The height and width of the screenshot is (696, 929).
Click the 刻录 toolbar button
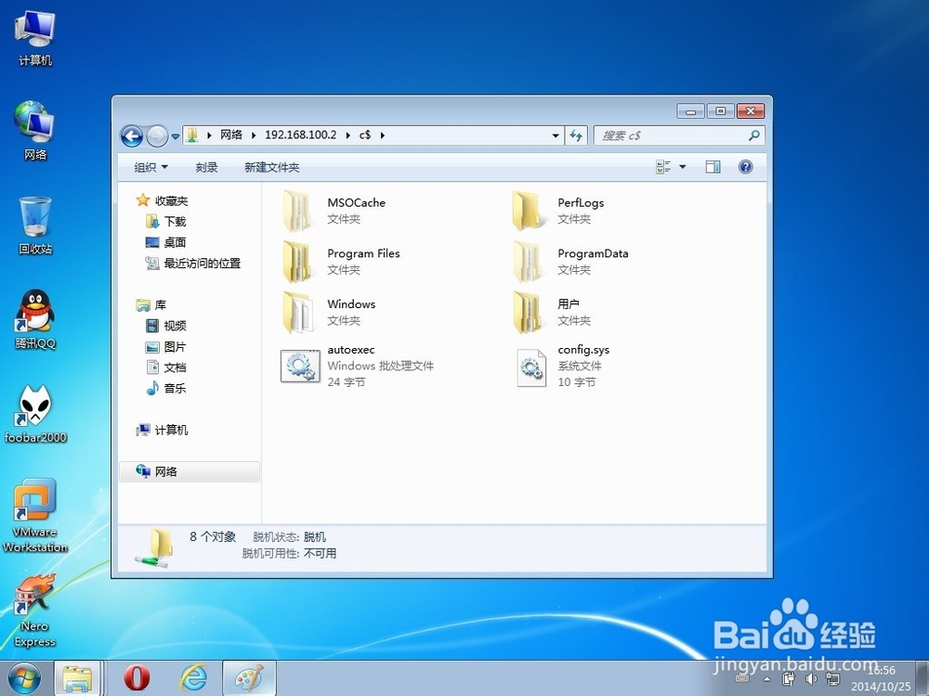coord(207,167)
